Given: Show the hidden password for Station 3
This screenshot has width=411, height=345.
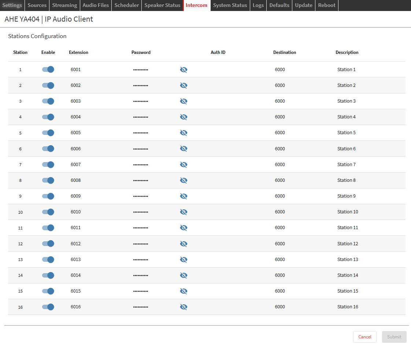Looking at the screenshot, I should [x=184, y=101].
